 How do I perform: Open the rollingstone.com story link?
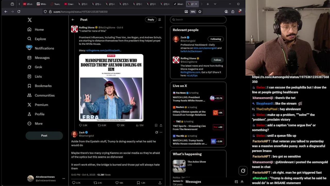(x=104, y=50)
